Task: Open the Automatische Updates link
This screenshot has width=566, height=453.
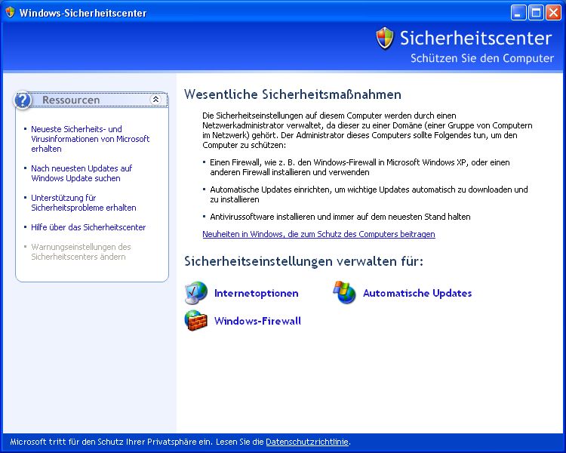Action: [x=417, y=293]
